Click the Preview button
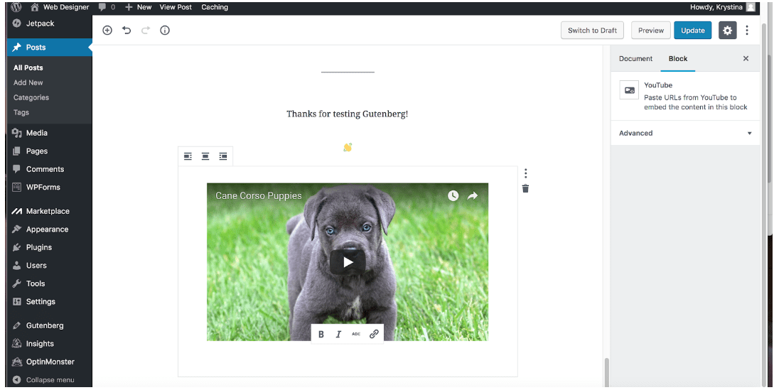 point(651,30)
